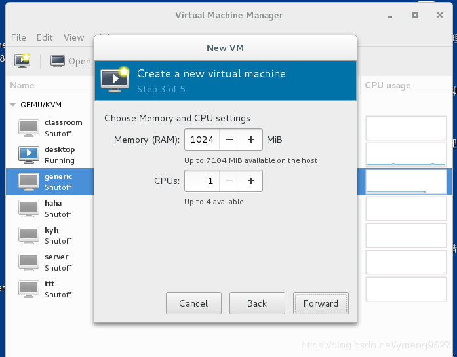Image resolution: width=457 pixels, height=357 pixels.
Task: Click the Open toolbar button label
Action: (x=79, y=62)
